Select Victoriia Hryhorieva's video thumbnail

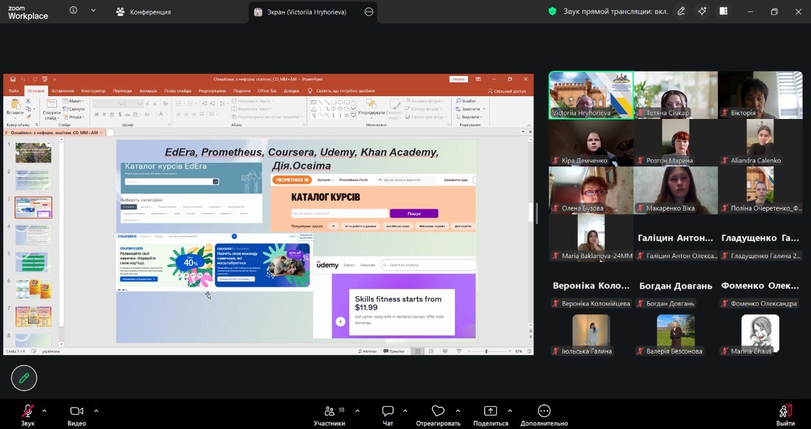[x=591, y=95]
